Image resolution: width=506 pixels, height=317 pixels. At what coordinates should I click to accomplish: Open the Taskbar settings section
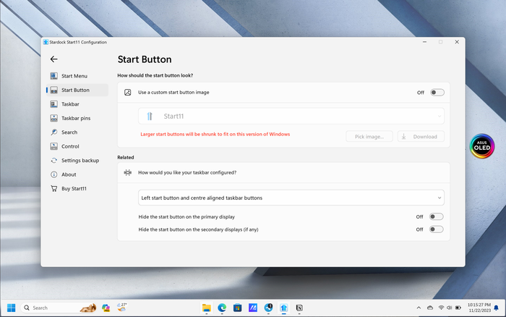[77, 104]
